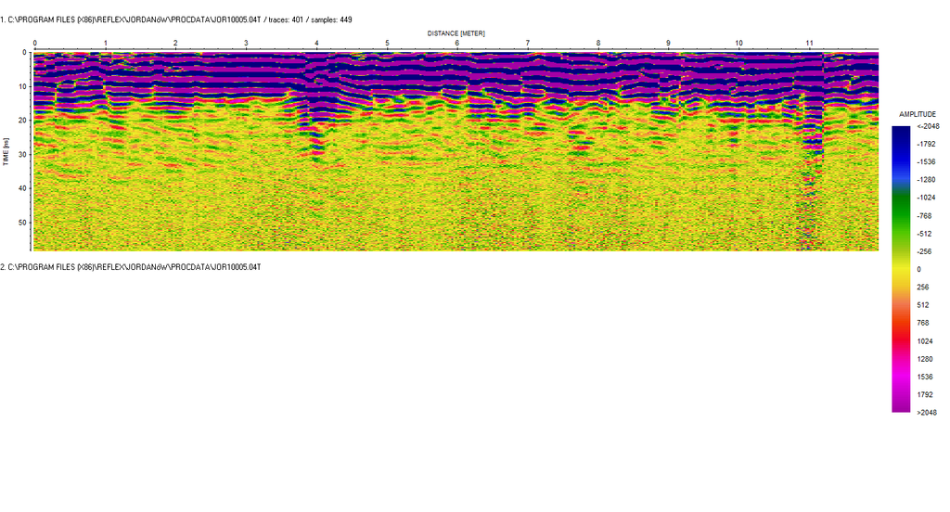The width and height of the screenshot is (950, 512).
Task: Click the DISTANCE [METER] axis title
Action: tap(456, 32)
